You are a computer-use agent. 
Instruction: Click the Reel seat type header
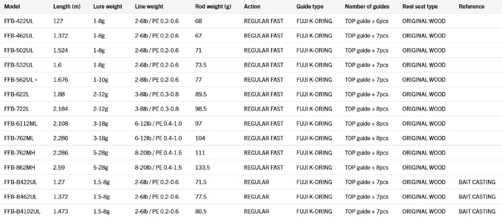pyautogui.click(x=420, y=7)
